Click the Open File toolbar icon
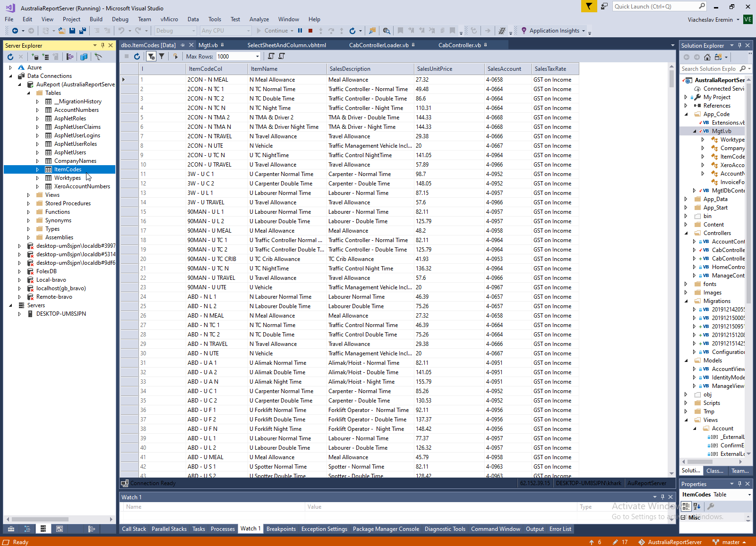This screenshot has width=756, height=546. [61, 31]
